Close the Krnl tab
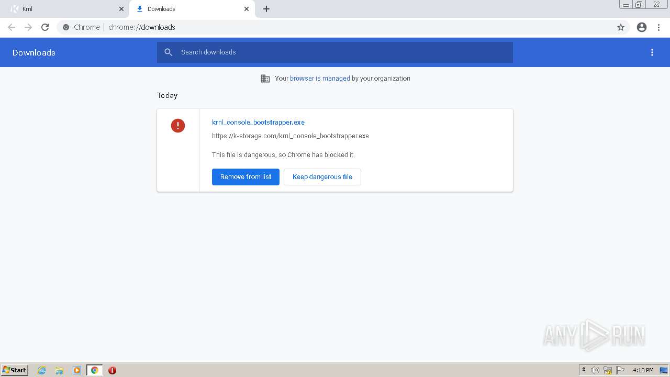Screen dimensions: 670x377 point(121,9)
